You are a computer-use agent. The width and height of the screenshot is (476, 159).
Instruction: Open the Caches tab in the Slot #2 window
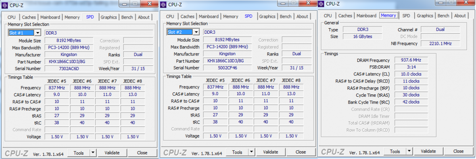[x=187, y=17]
